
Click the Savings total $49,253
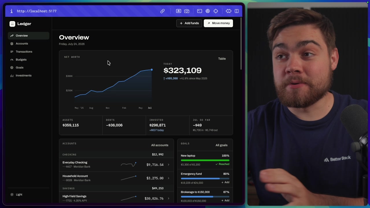coord(158,188)
